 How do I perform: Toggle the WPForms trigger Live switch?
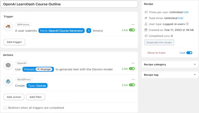pos(132,30)
